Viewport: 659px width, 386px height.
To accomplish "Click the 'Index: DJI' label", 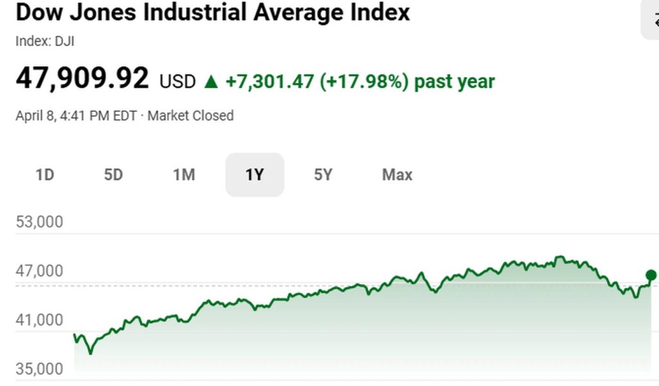I will pyautogui.click(x=40, y=41).
